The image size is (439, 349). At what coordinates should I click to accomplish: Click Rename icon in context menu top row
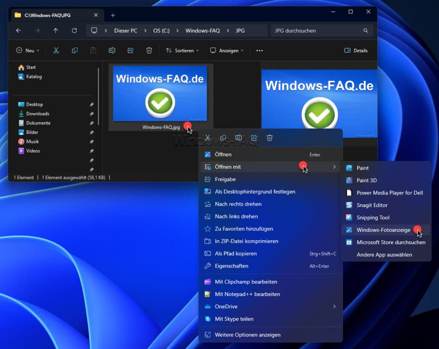238,137
